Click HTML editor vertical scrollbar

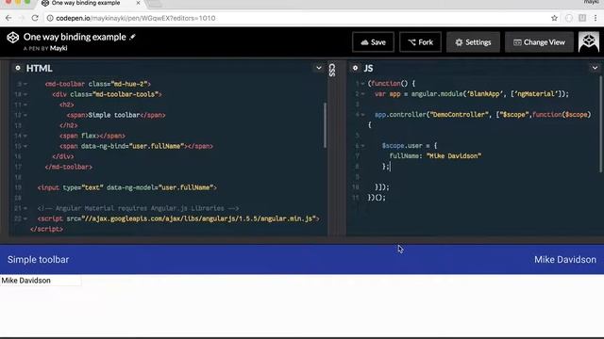(x=325, y=125)
